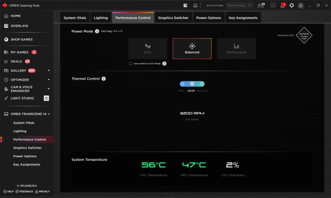Viewport: 331px width, 198px height.
Task: Open SHOP GAMES in the sidebar
Action: click(21, 40)
